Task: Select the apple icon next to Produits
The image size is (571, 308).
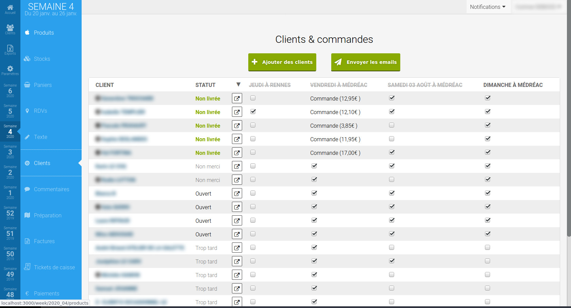Action: pos(27,33)
